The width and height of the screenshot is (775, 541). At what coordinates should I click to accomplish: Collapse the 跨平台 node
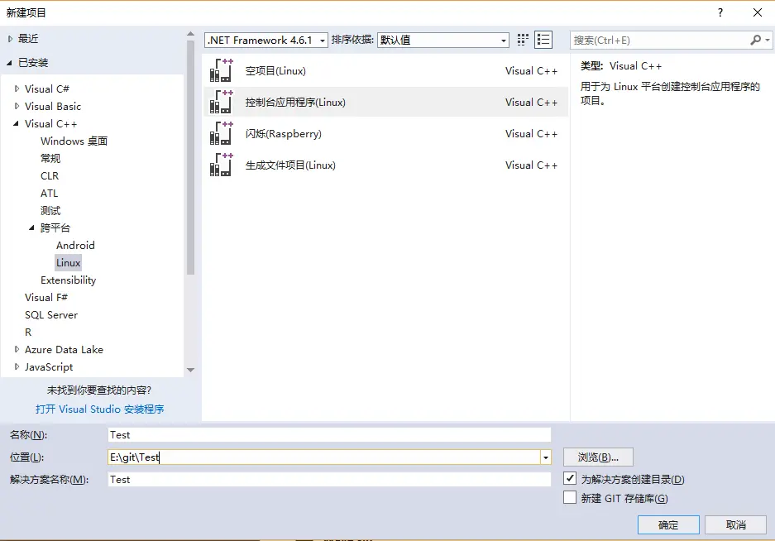pos(32,227)
